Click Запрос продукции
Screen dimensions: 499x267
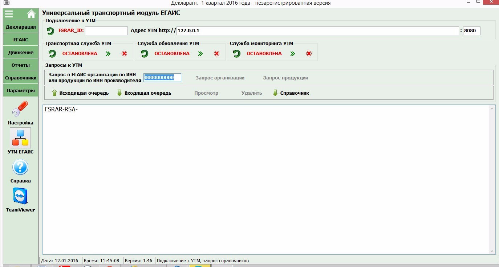pos(285,78)
